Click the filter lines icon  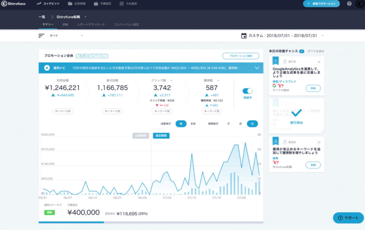pyautogui.click(x=41, y=36)
